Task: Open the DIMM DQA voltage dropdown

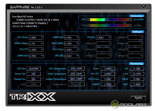Action: click(x=36, y=56)
